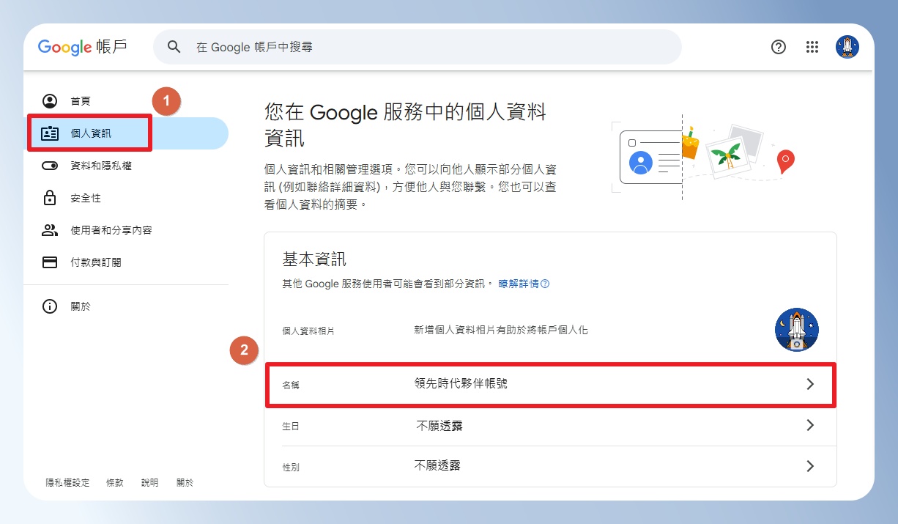Click the help question mark icon
Screen dimensions: 898x524
779,47
